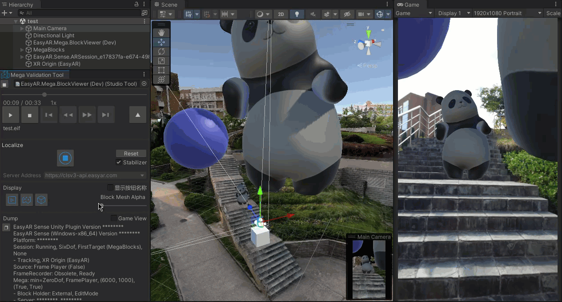Open the Display 1 dropdown

453,13
